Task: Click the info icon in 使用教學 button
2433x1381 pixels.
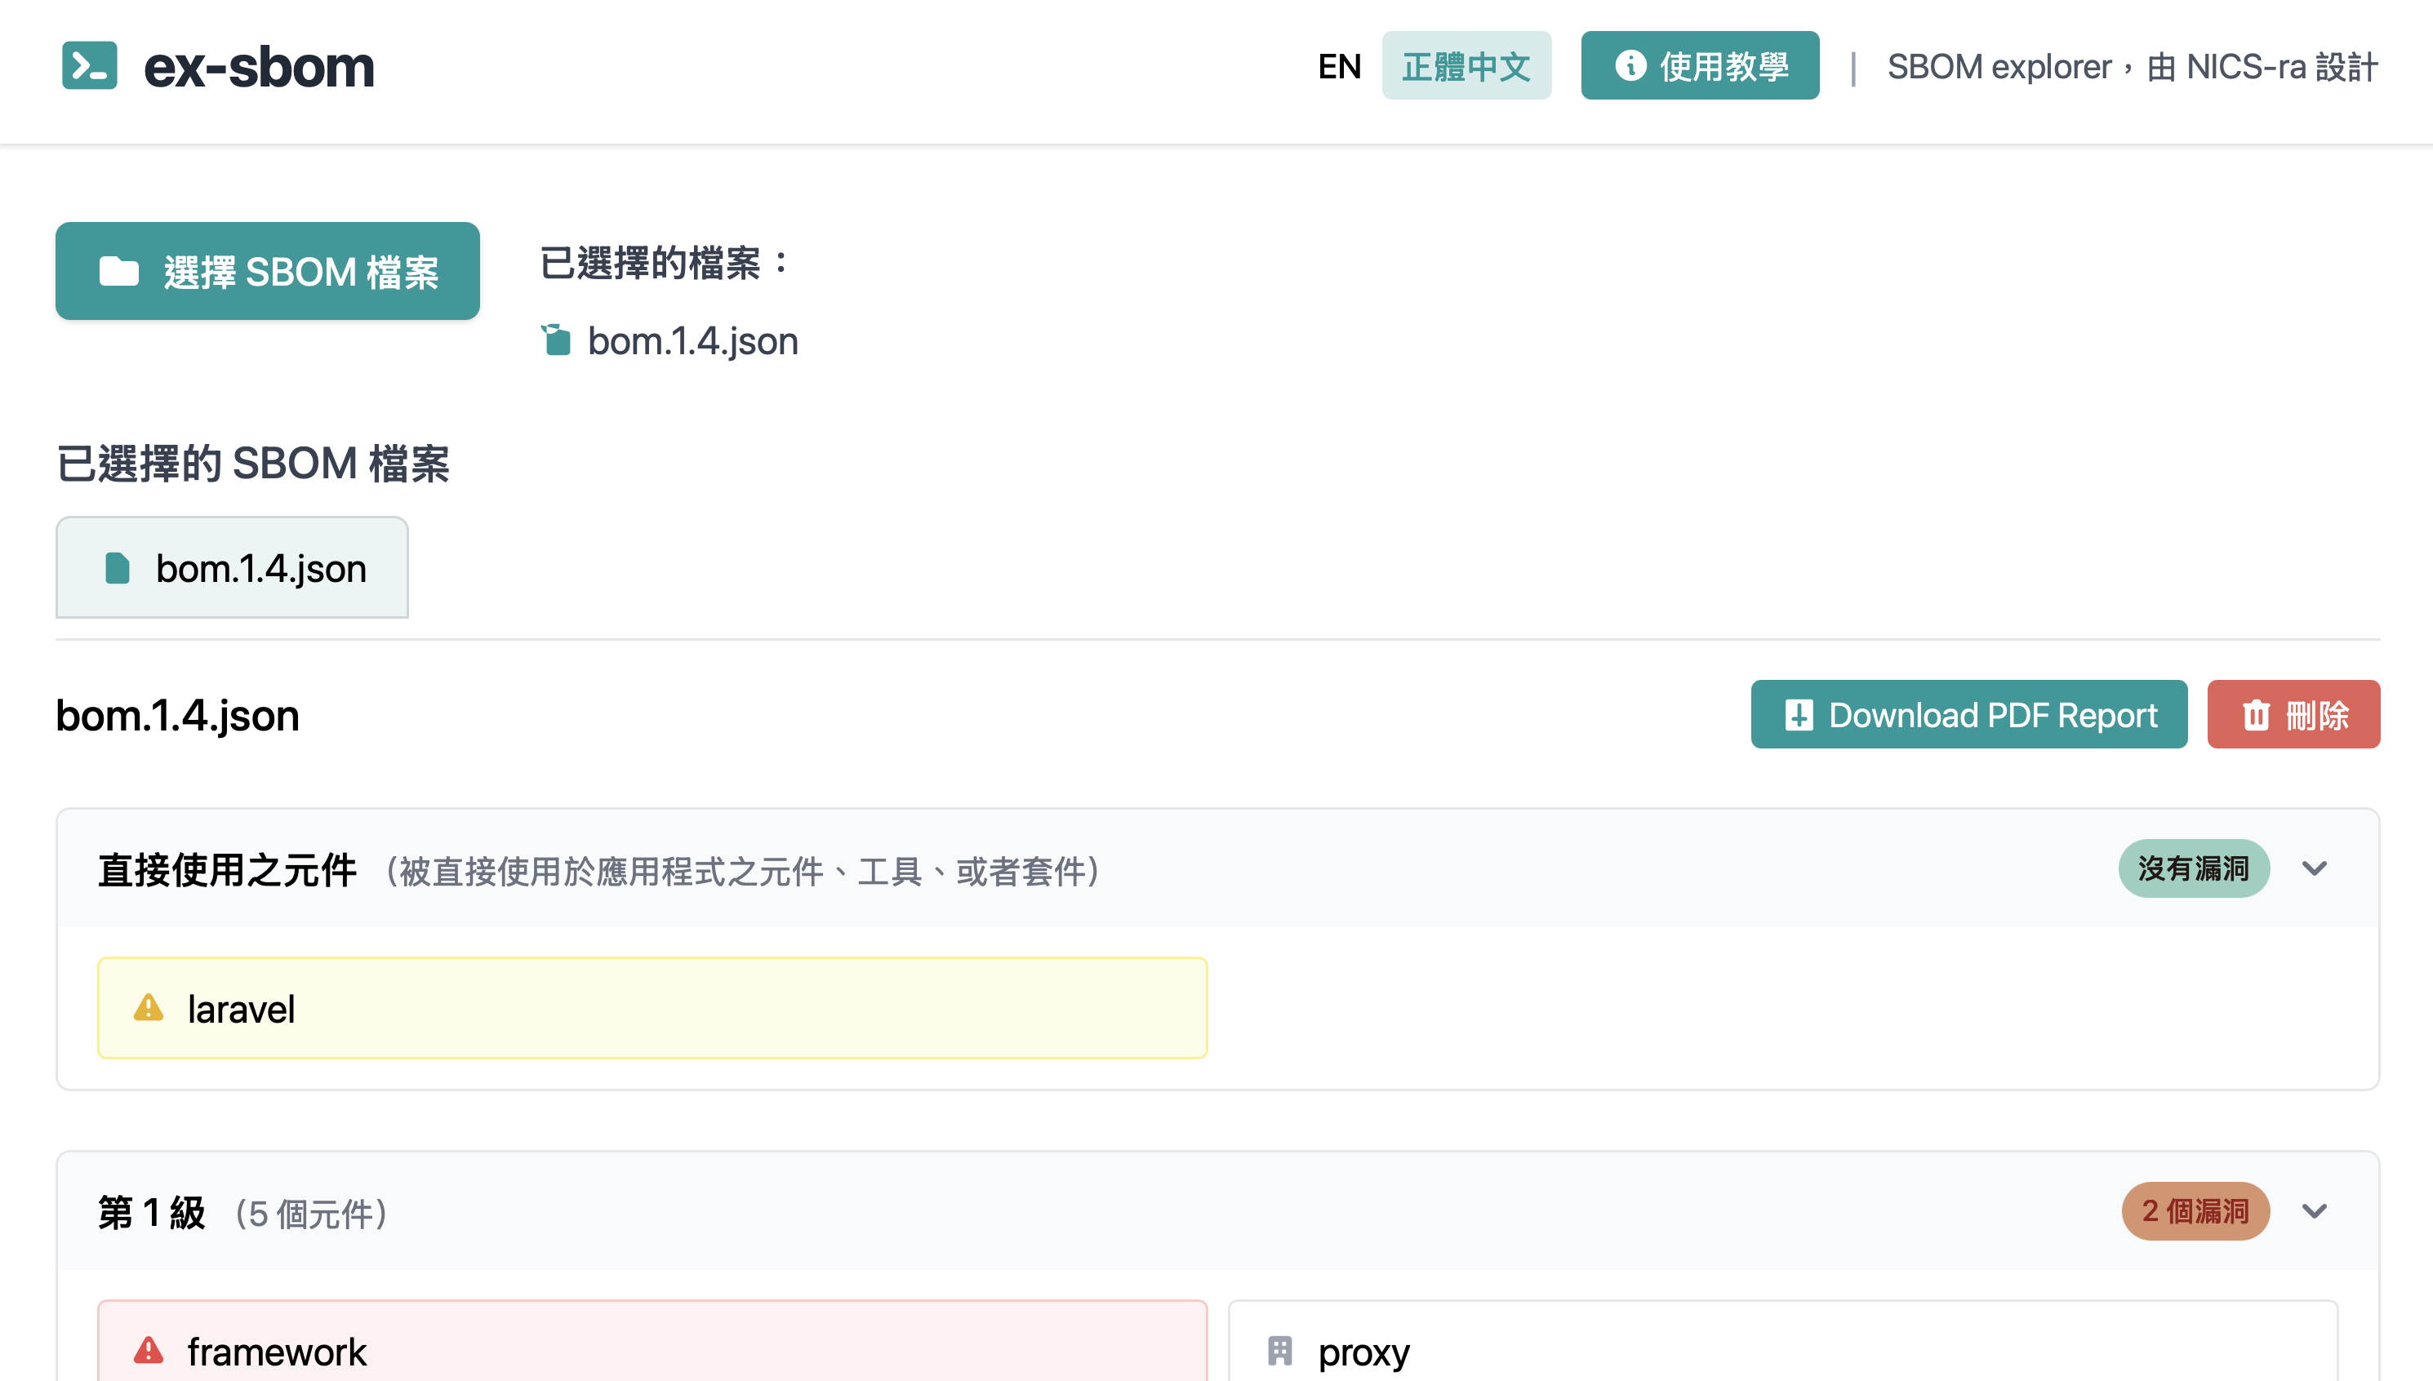Action: (x=1630, y=65)
